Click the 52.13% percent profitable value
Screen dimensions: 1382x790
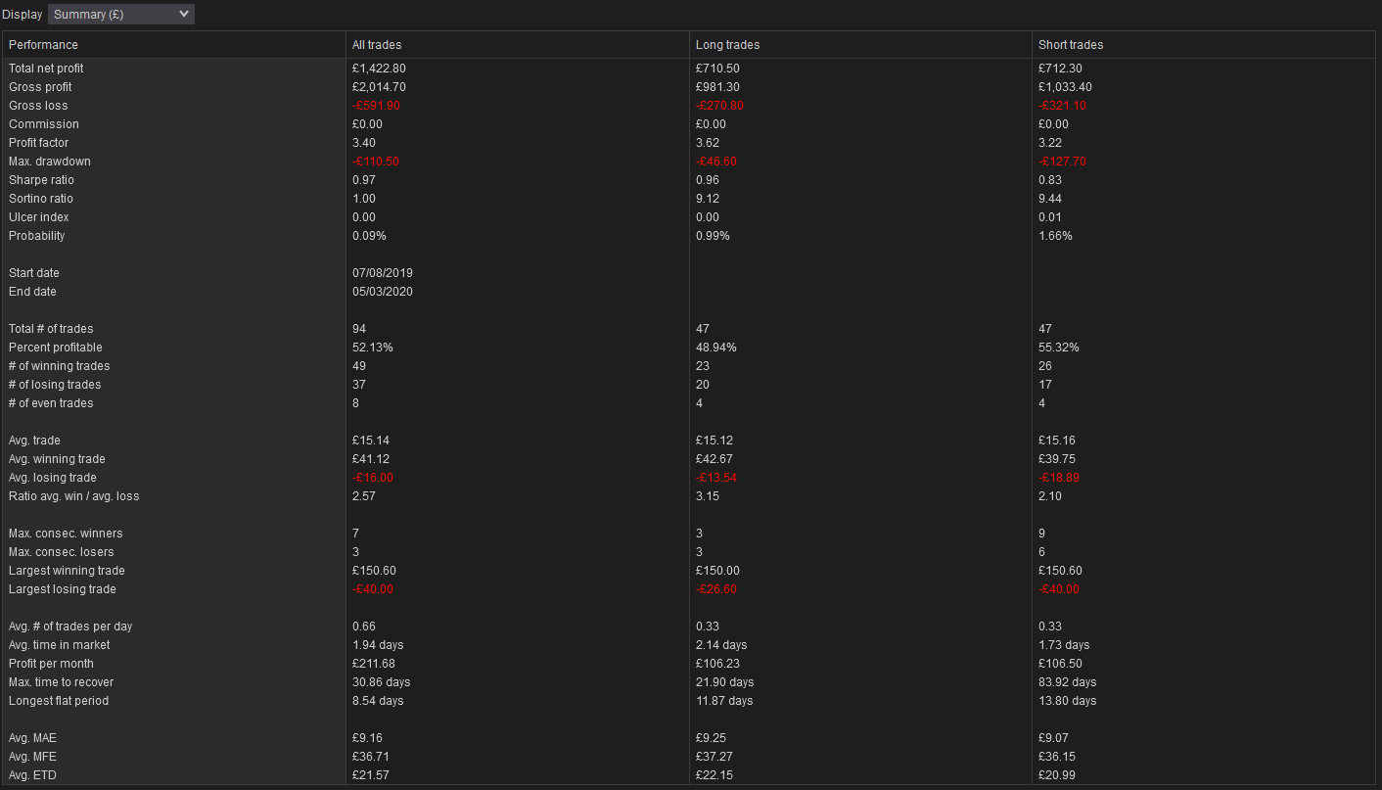(373, 348)
